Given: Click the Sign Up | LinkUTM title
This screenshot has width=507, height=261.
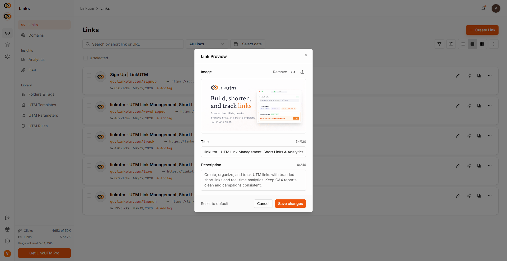Looking at the screenshot, I should [x=129, y=75].
